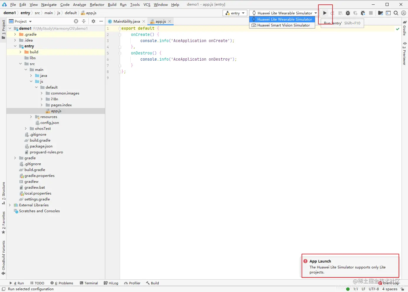Collapse the entry module folder
Screen dimensions: 408x292
(x=15, y=46)
